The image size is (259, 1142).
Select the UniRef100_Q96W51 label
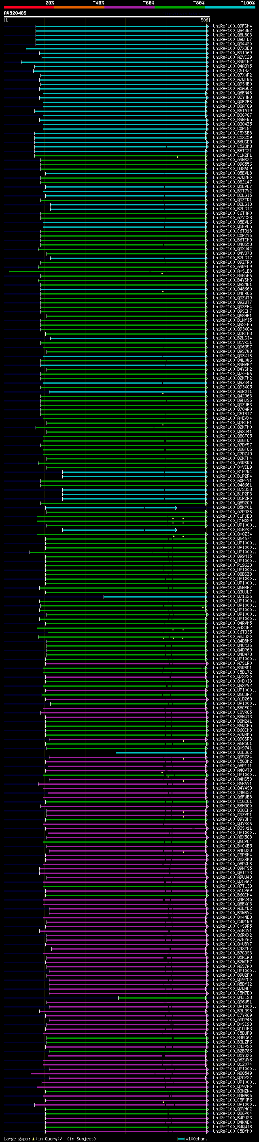tap(232, 1002)
